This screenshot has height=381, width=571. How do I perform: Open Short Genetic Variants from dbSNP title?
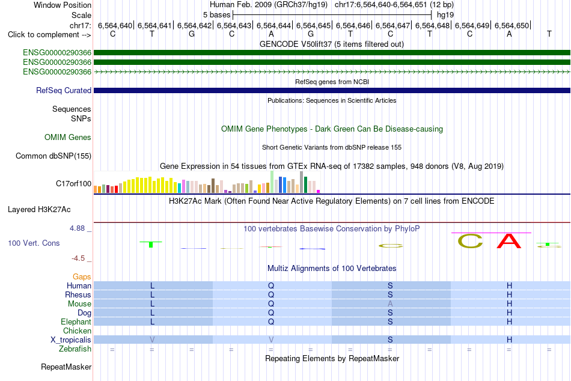tap(332, 147)
